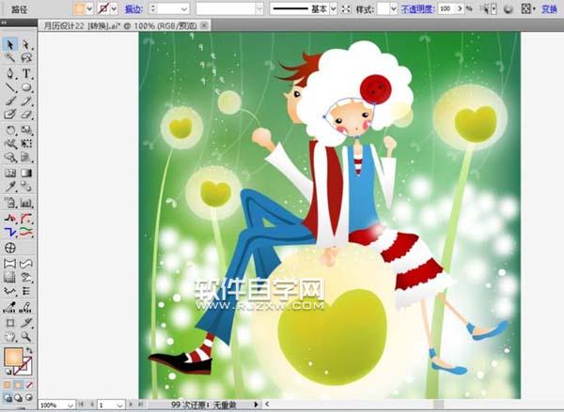Open the stroke weight dropdown
The width and height of the screenshot is (564, 412).
coord(184,9)
